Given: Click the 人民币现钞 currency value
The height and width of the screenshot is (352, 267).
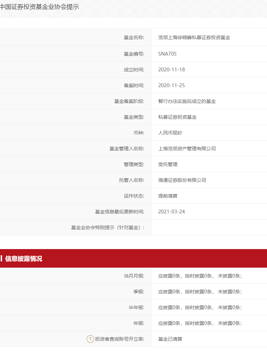Looking at the screenshot, I should 173,133.
